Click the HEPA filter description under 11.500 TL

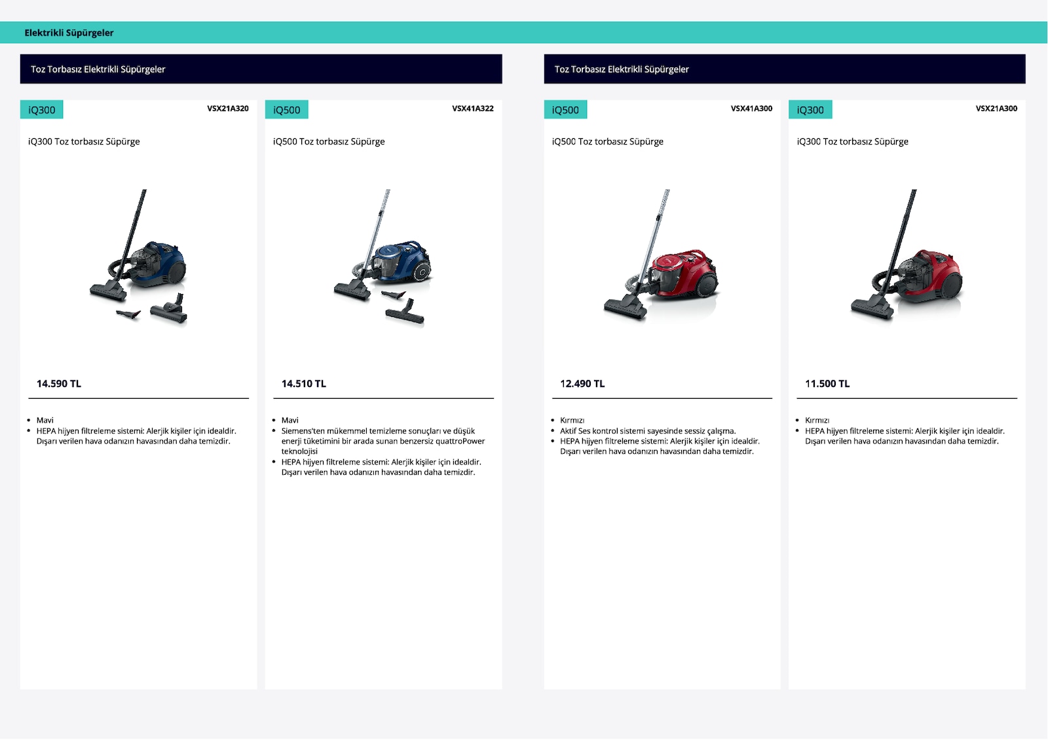905,436
